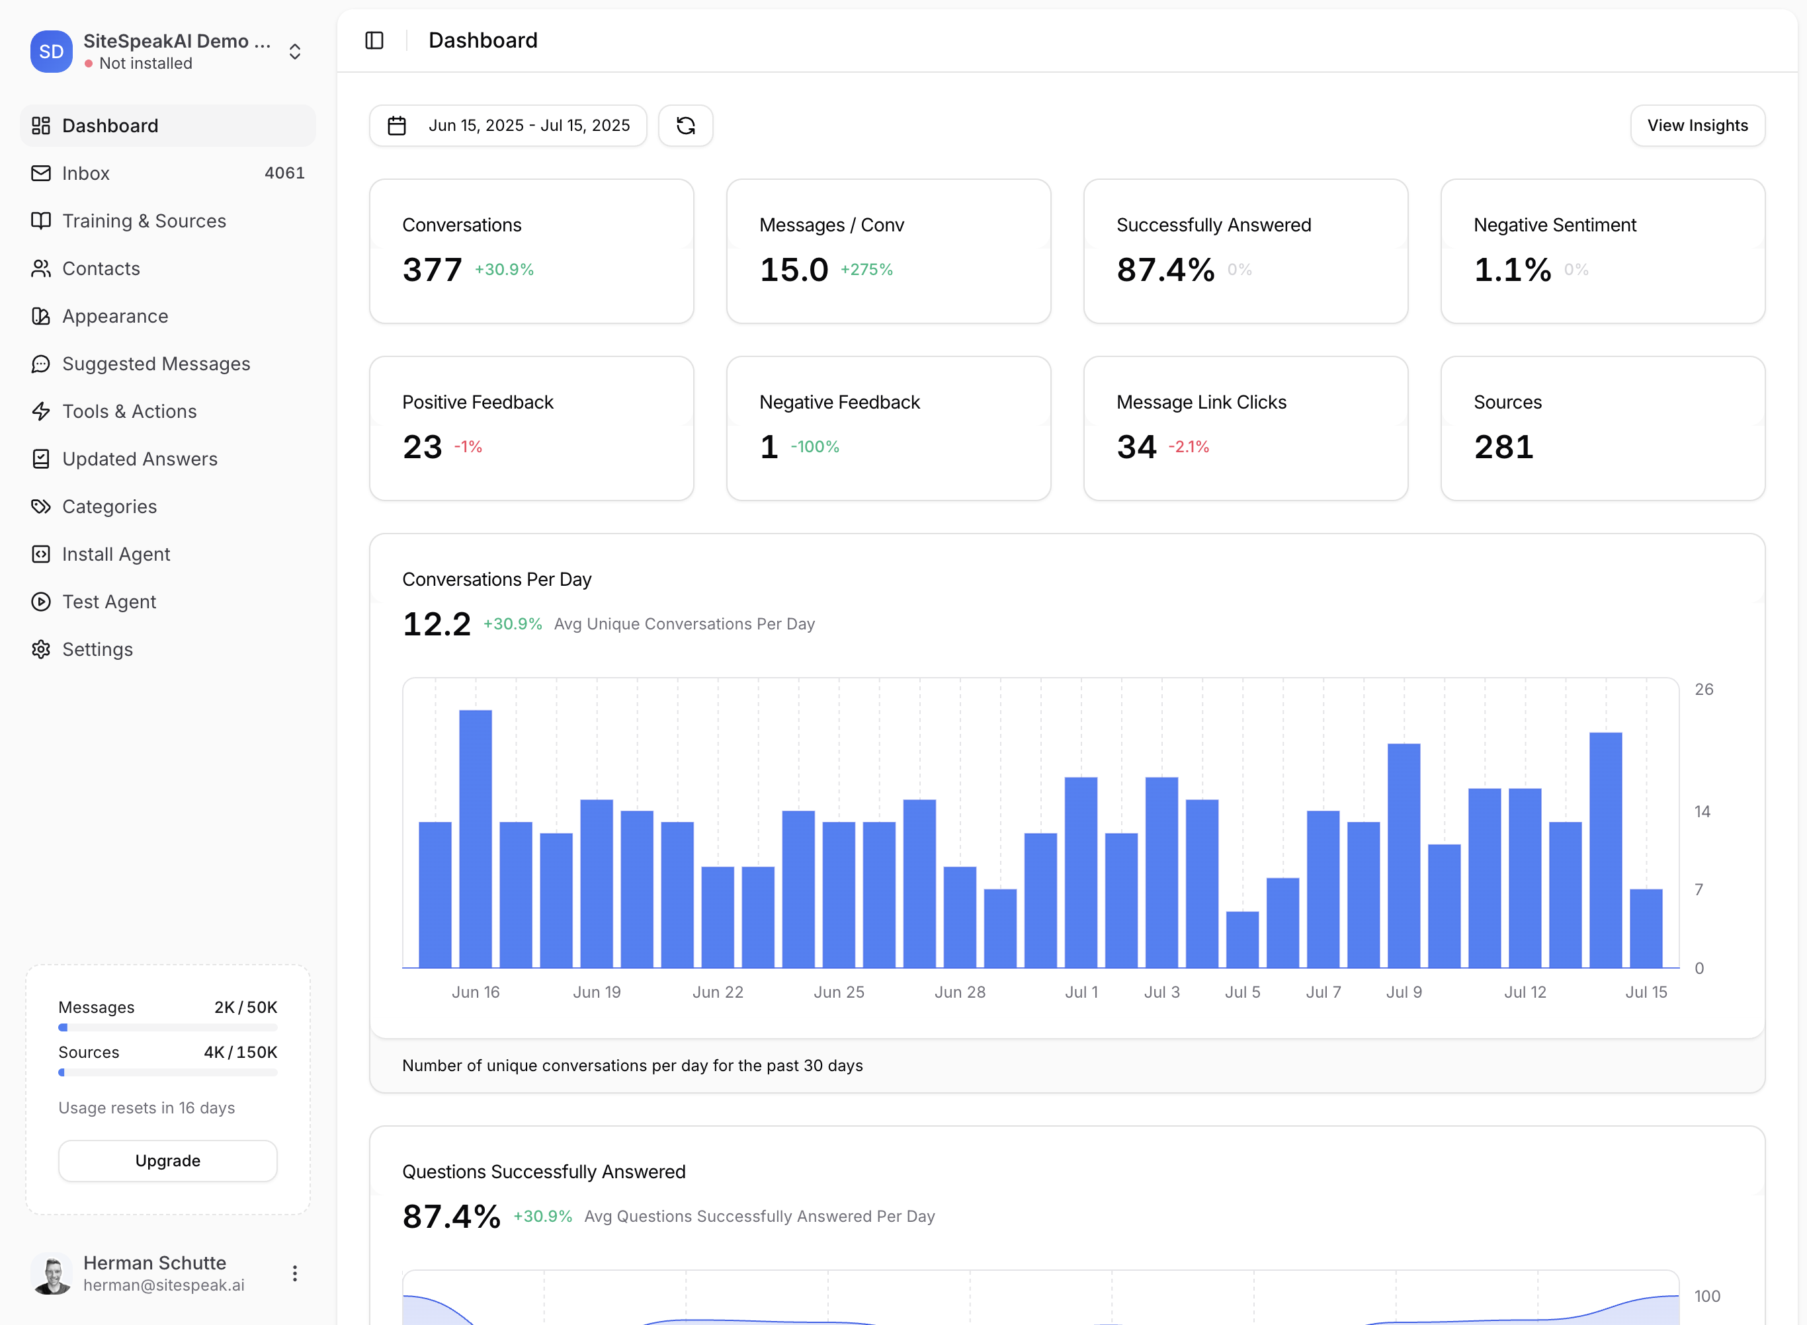Click the calendar icon in date range
The image size is (1807, 1325).
coord(396,125)
